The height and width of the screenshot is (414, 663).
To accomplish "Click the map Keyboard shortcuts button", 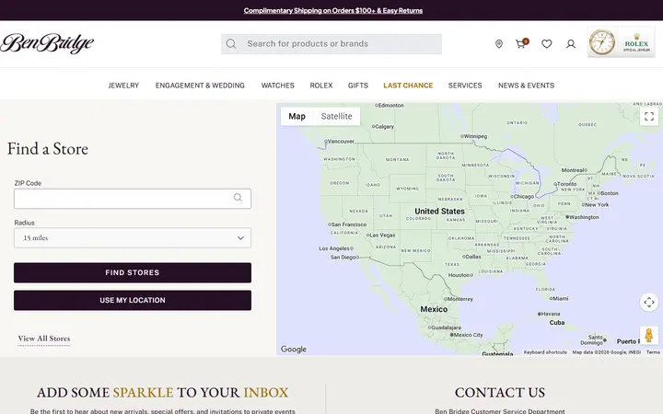I will pyautogui.click(x=545, y=351).
